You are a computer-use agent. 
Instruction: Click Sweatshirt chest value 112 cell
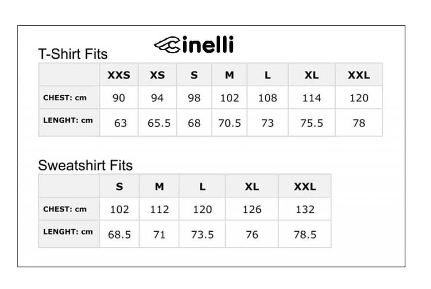pyautogui.click(x=159, y=209)
